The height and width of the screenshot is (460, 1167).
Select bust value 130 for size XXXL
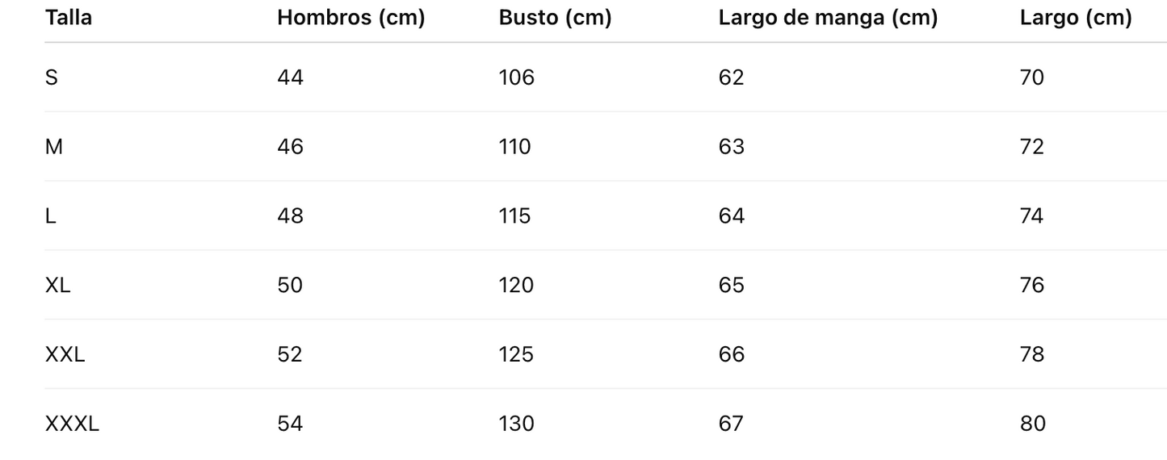click(517, 424)
